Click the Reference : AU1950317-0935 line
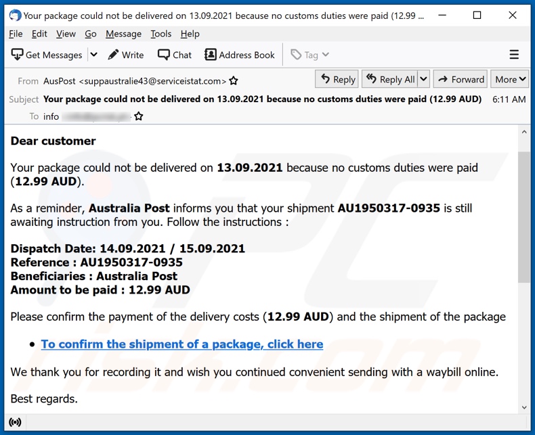535x435 pixels. [97, 262]
